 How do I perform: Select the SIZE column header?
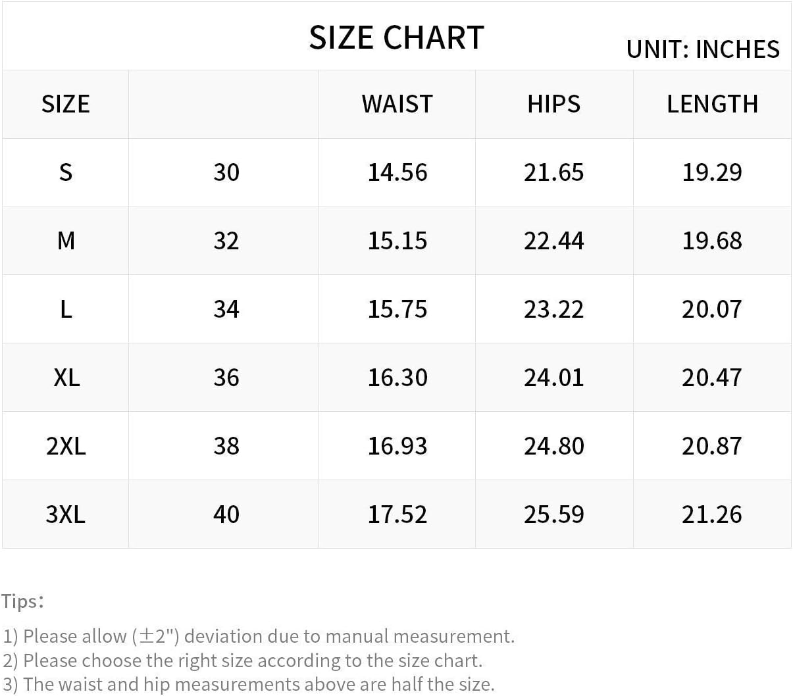[x=65, y=104]
